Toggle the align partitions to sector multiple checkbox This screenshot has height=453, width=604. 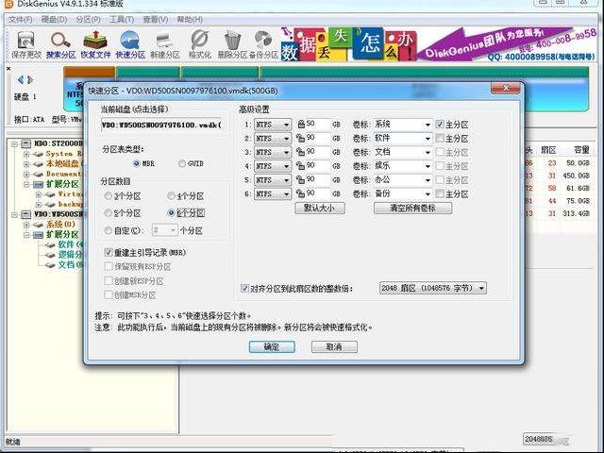coord(244,288)
